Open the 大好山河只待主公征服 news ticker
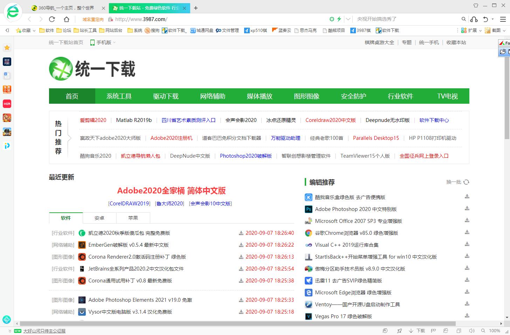The width and height of the screenshot is (510, 335). (x=44, y=331)
